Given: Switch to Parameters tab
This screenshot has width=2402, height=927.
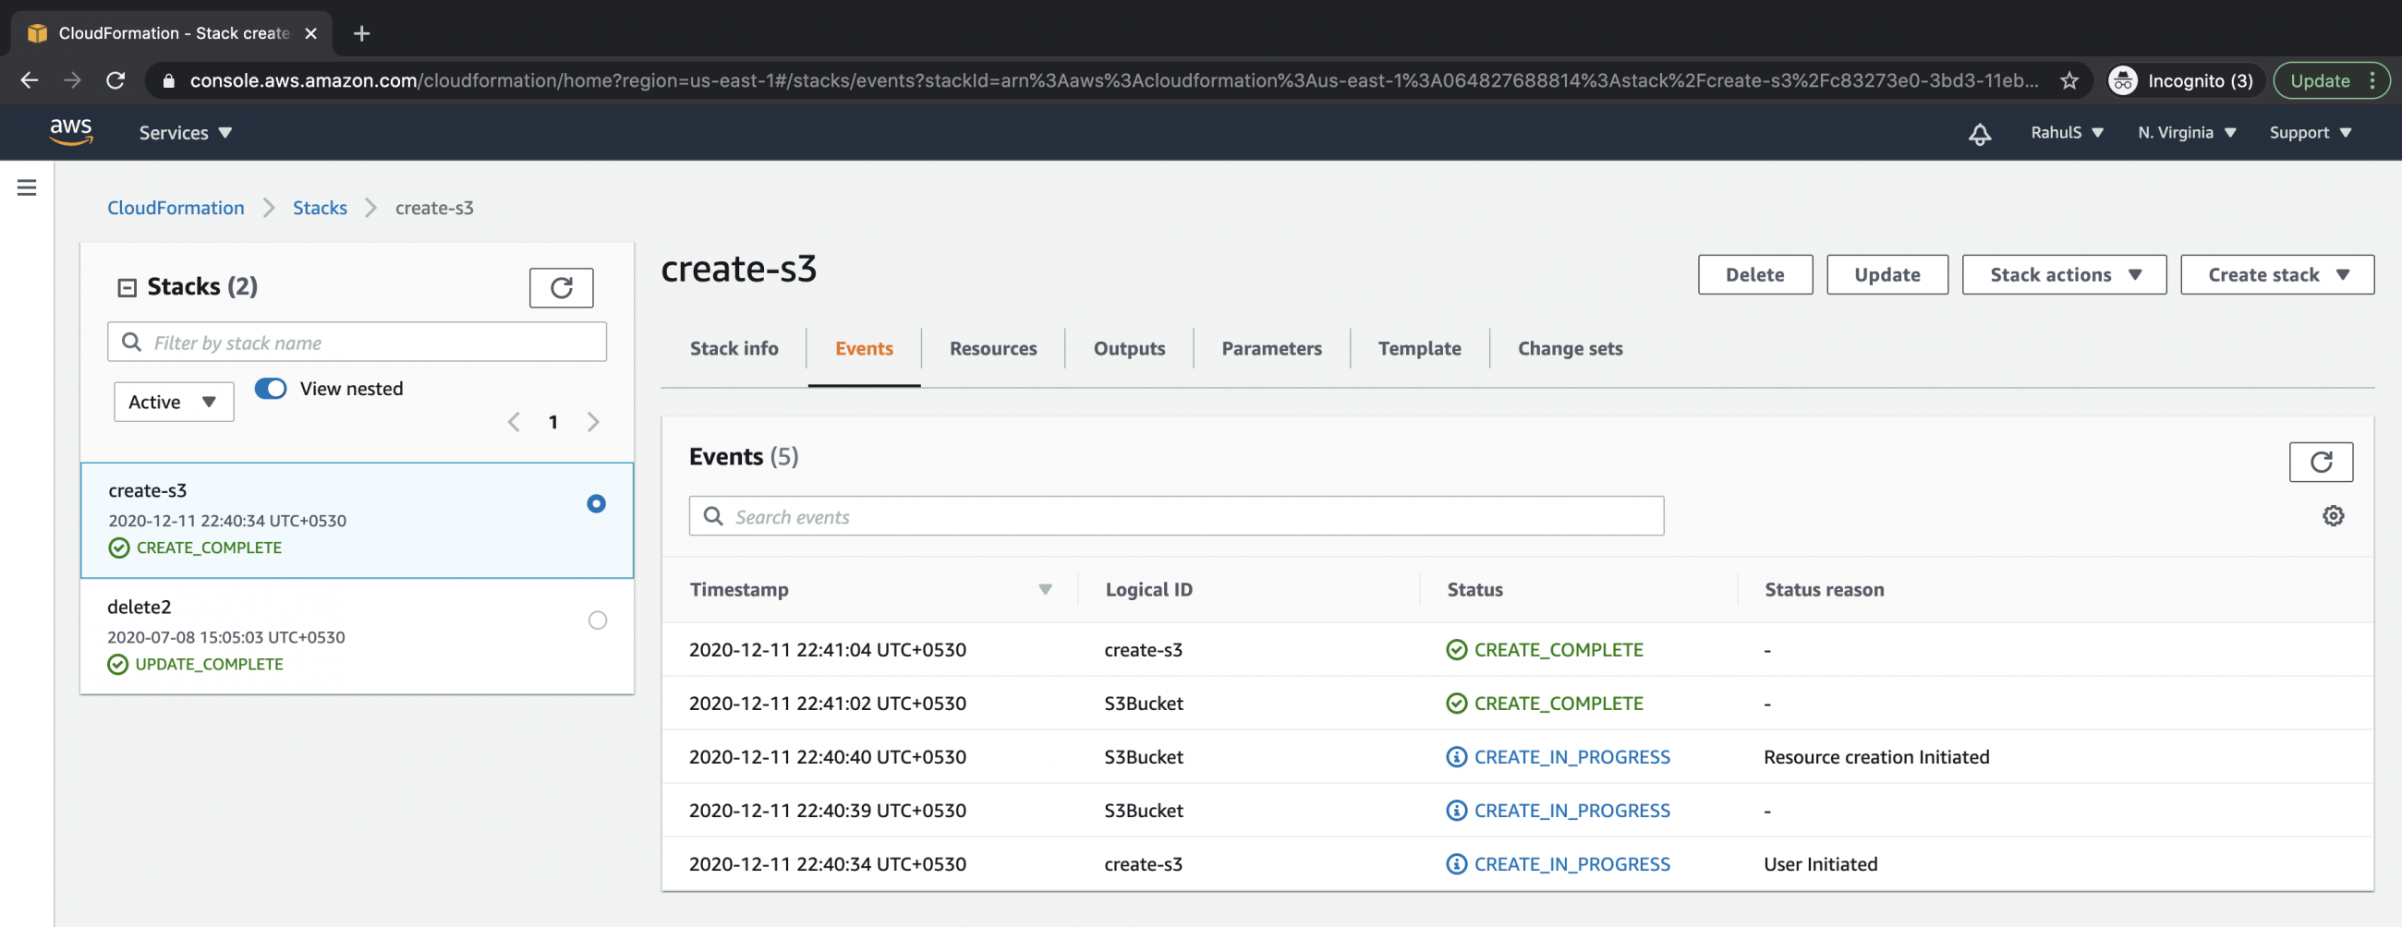Looking at the screenshot, I should (1272, 348).
